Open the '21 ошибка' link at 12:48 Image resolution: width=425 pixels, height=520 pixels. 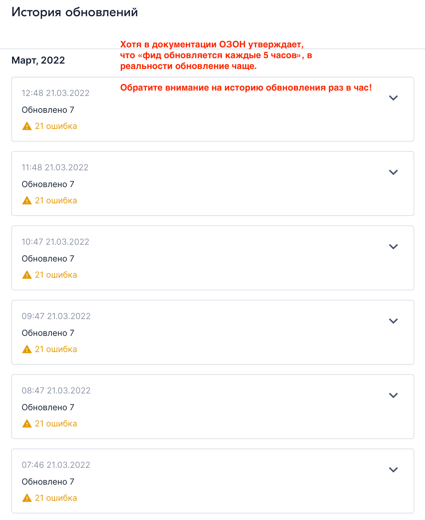coord(56,126)
